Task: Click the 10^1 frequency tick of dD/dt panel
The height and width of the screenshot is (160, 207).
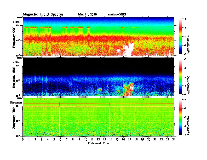Action: (x=18, y=66)
